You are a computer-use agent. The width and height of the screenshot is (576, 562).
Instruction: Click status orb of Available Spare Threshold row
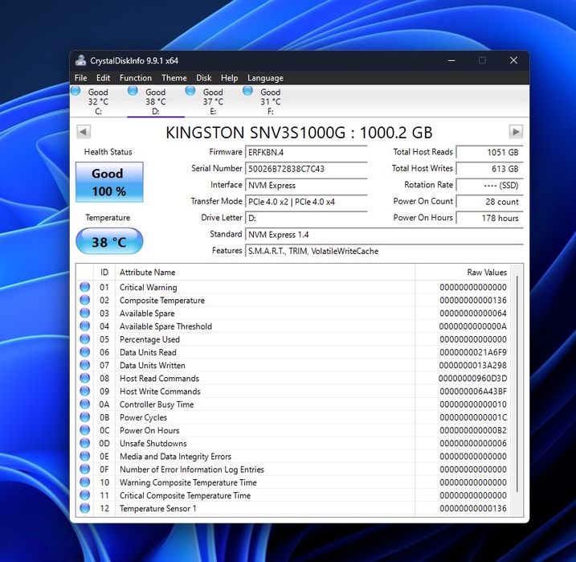pyautogui.click(x=85, y=326)
